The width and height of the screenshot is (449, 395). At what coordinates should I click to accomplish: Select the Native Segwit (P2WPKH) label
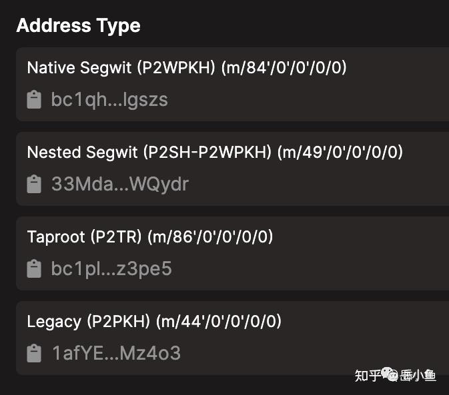click(121, 68)
